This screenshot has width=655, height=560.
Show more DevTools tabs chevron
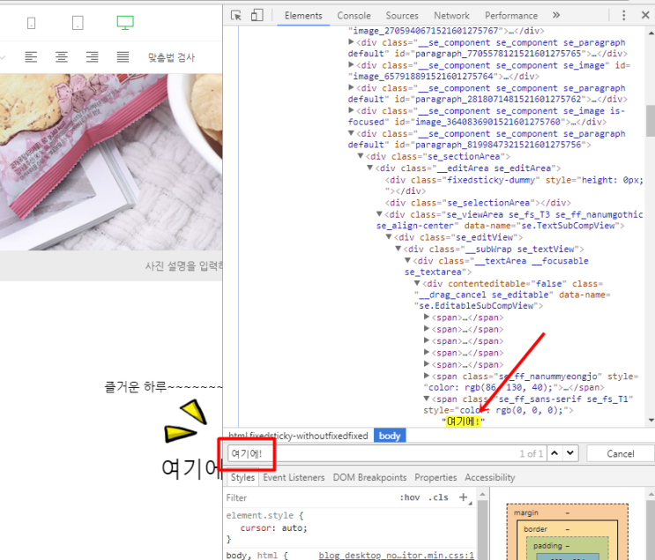click(x=556, y=16)
